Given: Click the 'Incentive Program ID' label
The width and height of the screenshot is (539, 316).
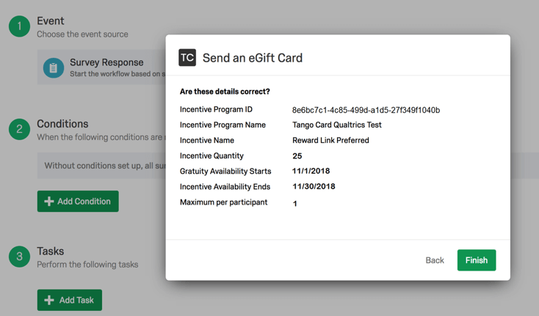Looking at the screenshot, I should tap(216, 109).
